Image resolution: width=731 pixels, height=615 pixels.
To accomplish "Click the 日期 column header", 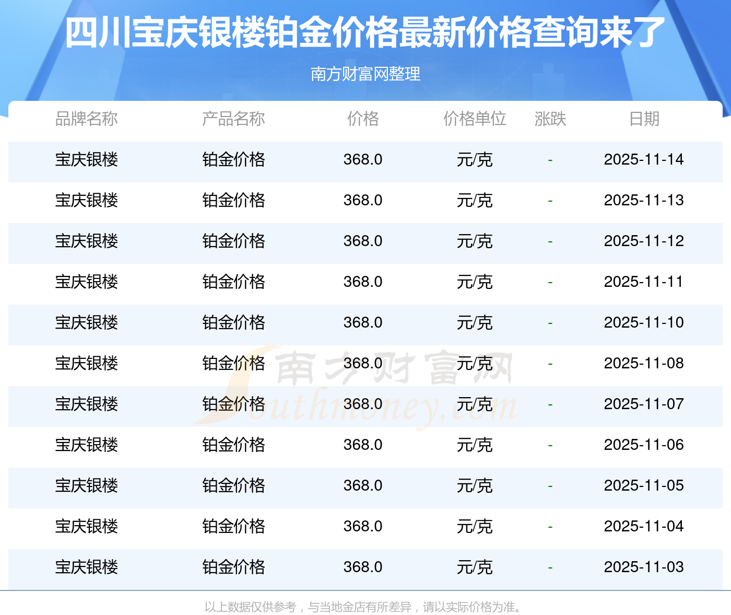I will pos(644,119).
